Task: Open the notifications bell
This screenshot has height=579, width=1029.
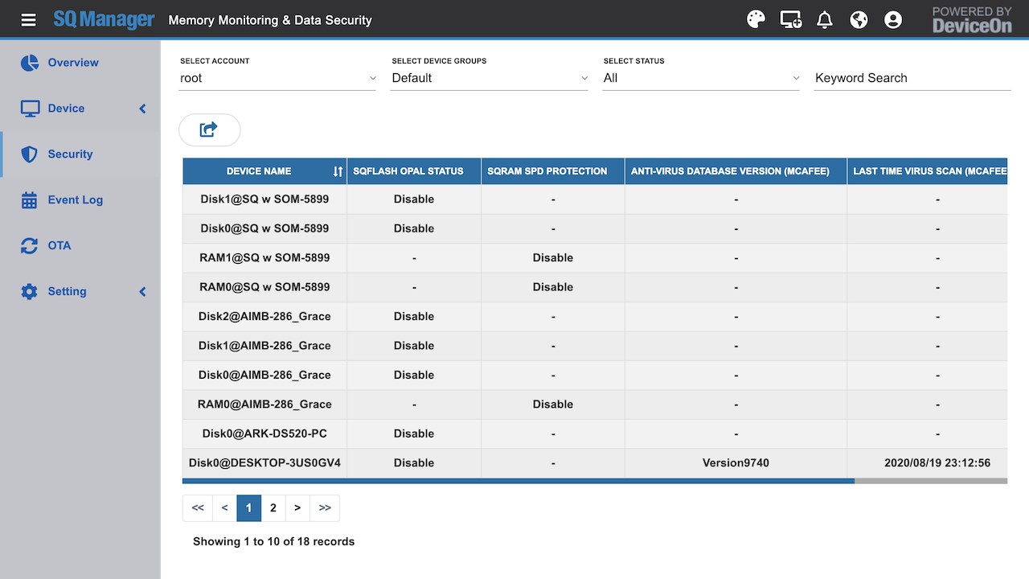Action: (824, 19)
